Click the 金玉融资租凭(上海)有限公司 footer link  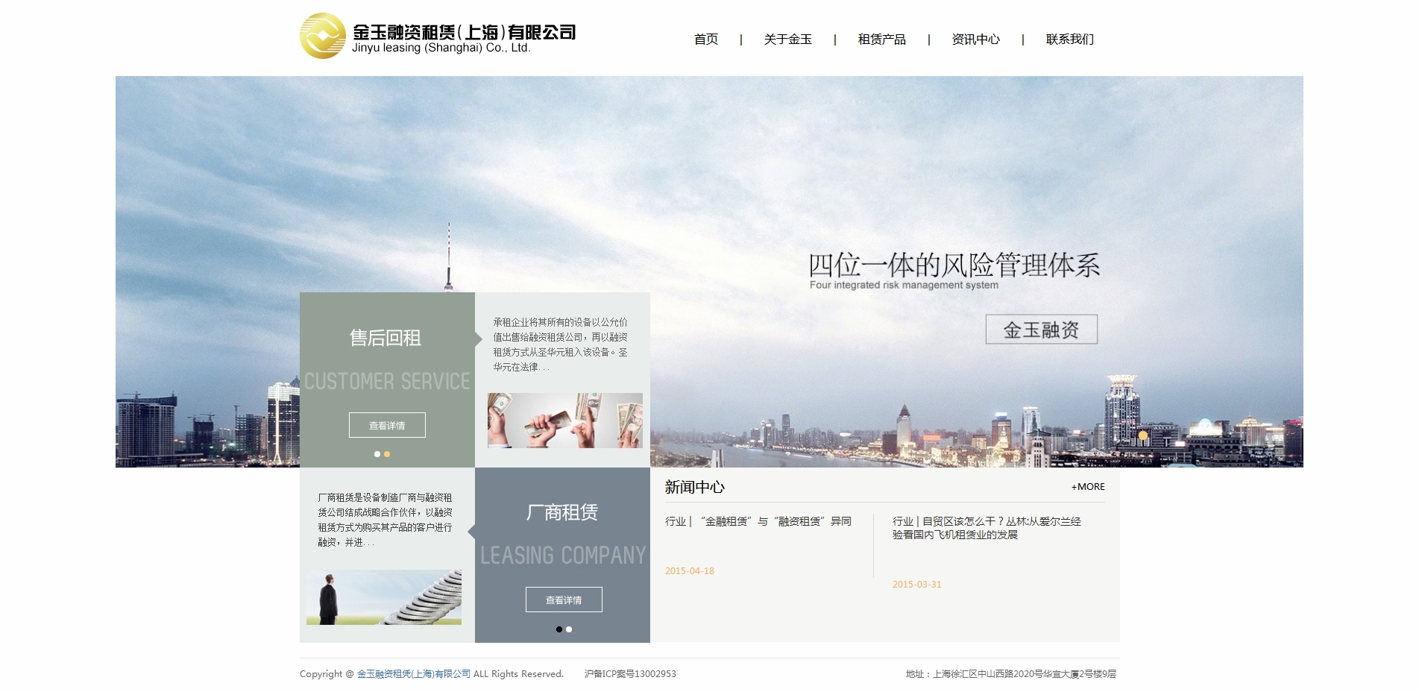click(x=413, y=673)
